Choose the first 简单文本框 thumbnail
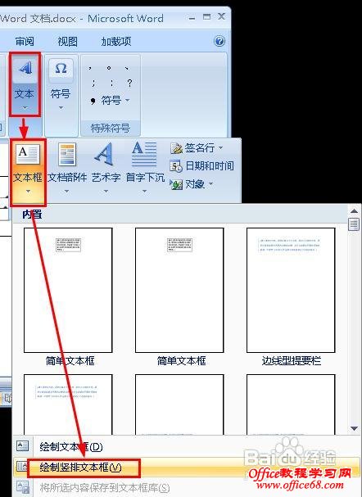The width and height of the screenshot is (362, 497). [68, 290]
